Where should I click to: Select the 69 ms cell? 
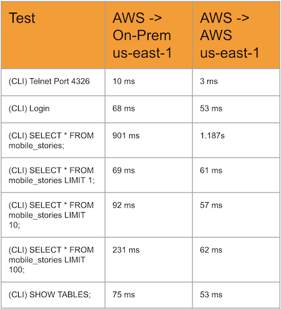[149, 175]
